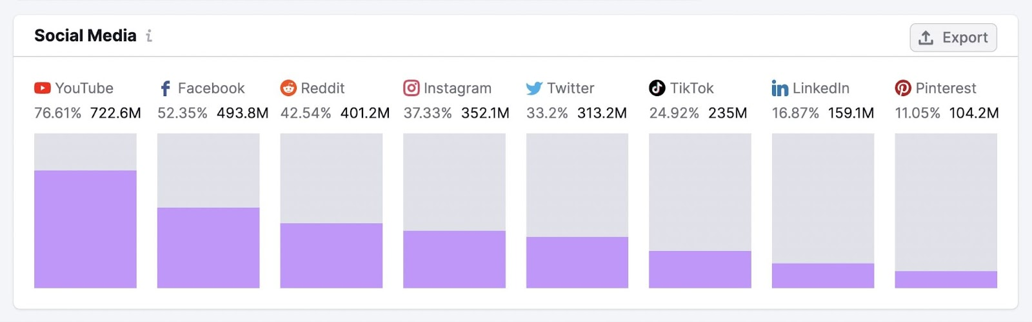This screenshot has height=322, width=1032.
Task: Click the Instagram purple bar segment
Action: click(454, 259)
